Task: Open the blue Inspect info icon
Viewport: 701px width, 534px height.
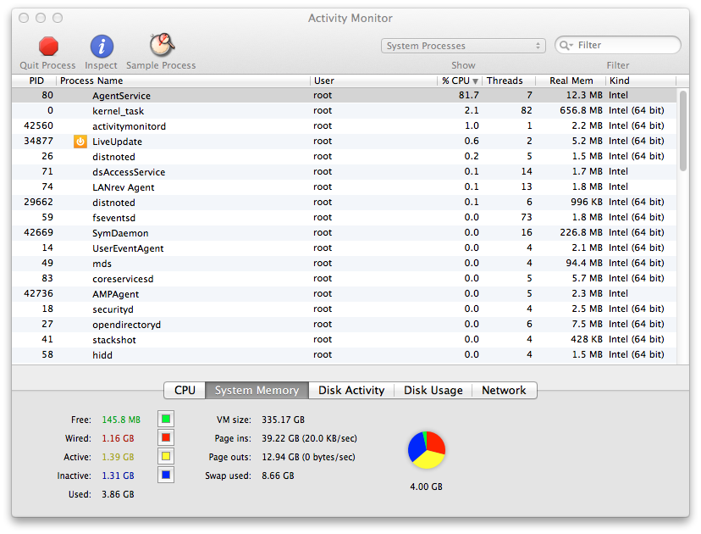Action: 102,46
